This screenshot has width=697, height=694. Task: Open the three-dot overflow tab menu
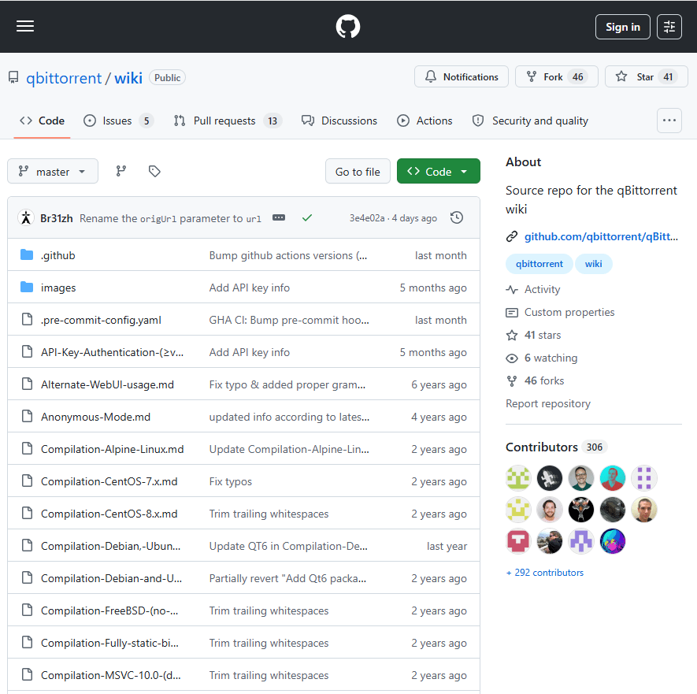pos(669,121)
